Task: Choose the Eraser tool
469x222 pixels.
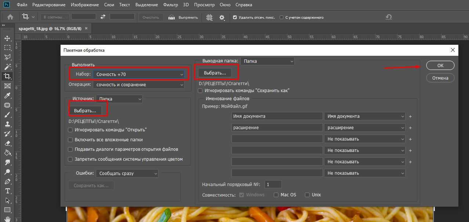Action: [x=7, y=143]
